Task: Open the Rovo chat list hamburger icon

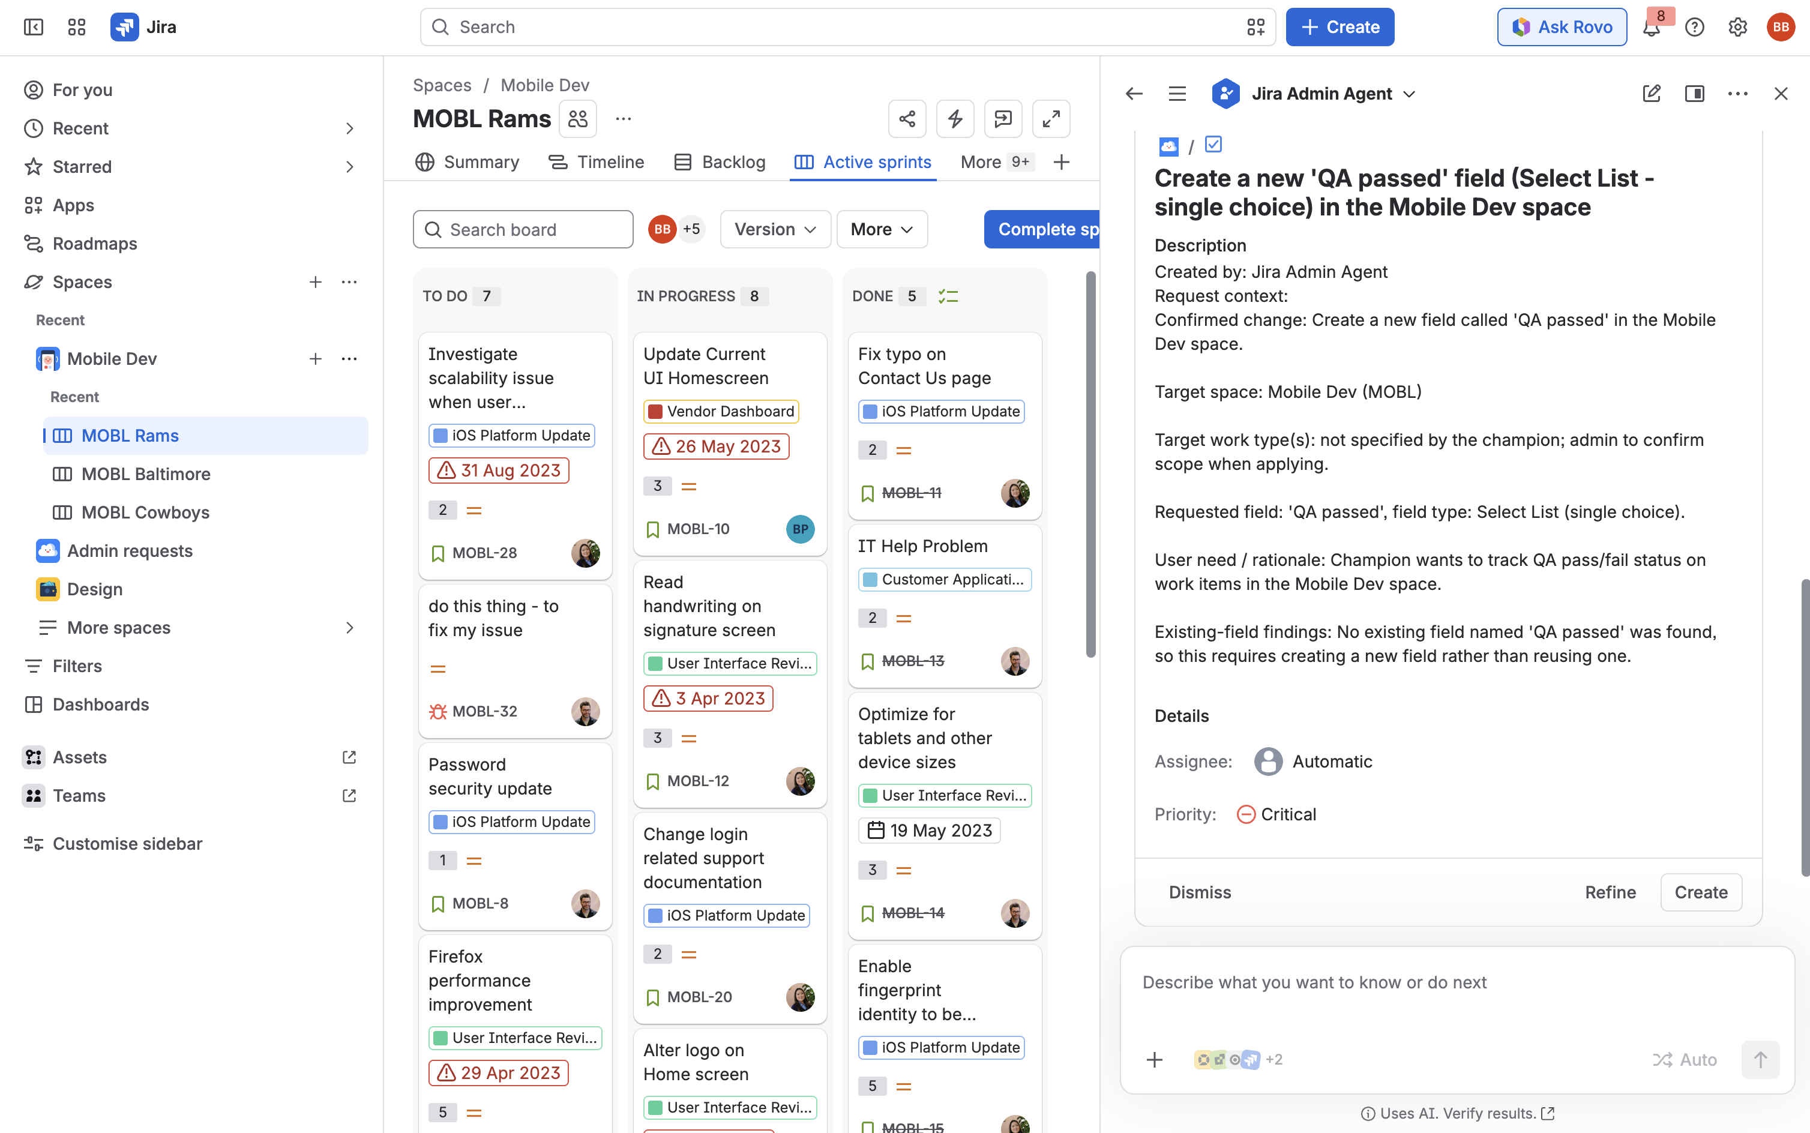Action: pos(1177,94)
